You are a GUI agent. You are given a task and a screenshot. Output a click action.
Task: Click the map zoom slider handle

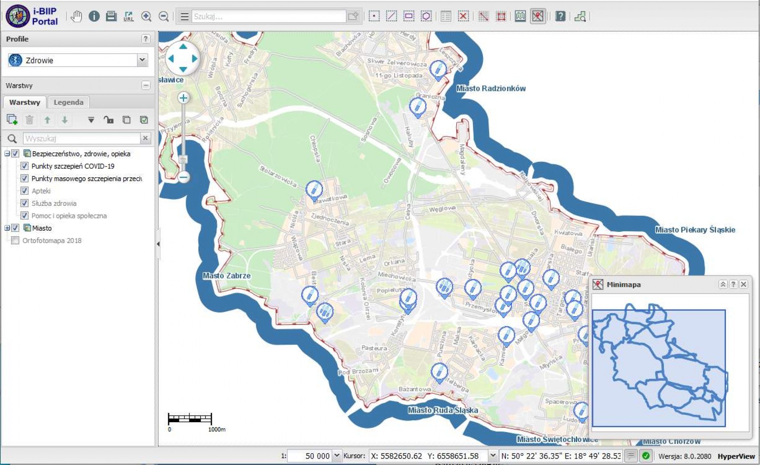(x=183, y=159)
